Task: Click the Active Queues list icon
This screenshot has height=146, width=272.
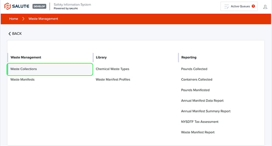Action: click(x=227, y=7)
